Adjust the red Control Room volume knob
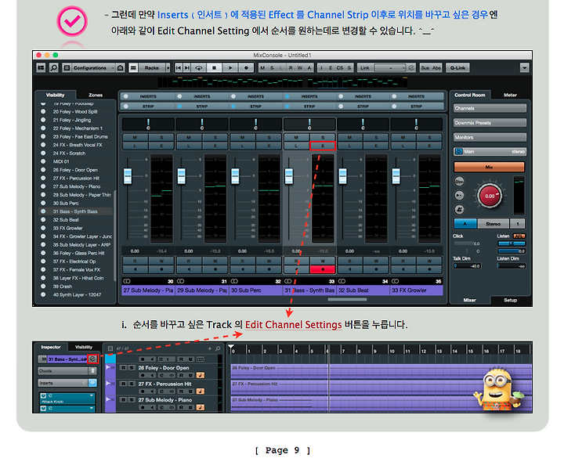 pos(490,196)
